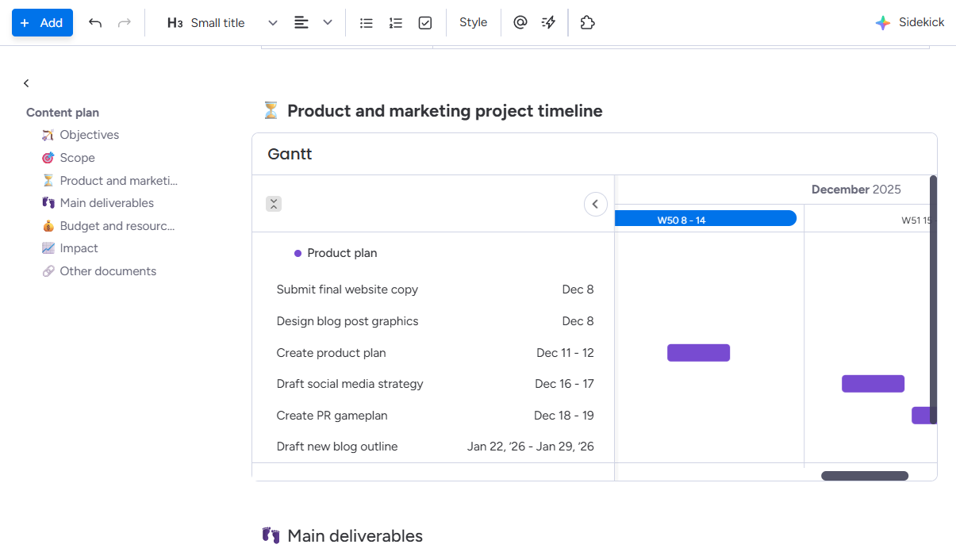Click the Dec 11 - 12 date
956x552 pixels.
pyautogui.click(x=565, y=353)
